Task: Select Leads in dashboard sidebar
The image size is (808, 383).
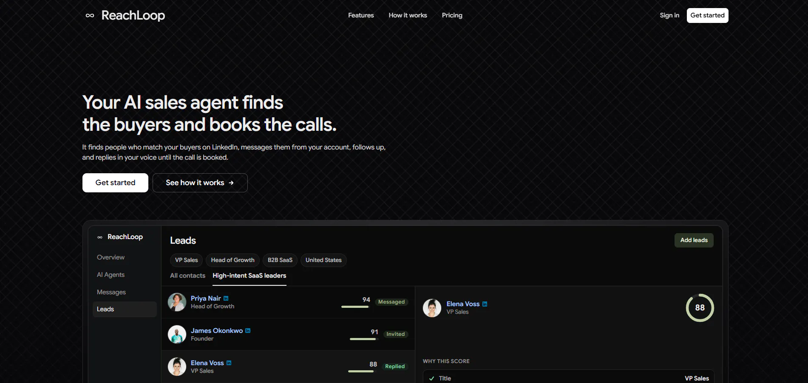Action: (125, 309)
